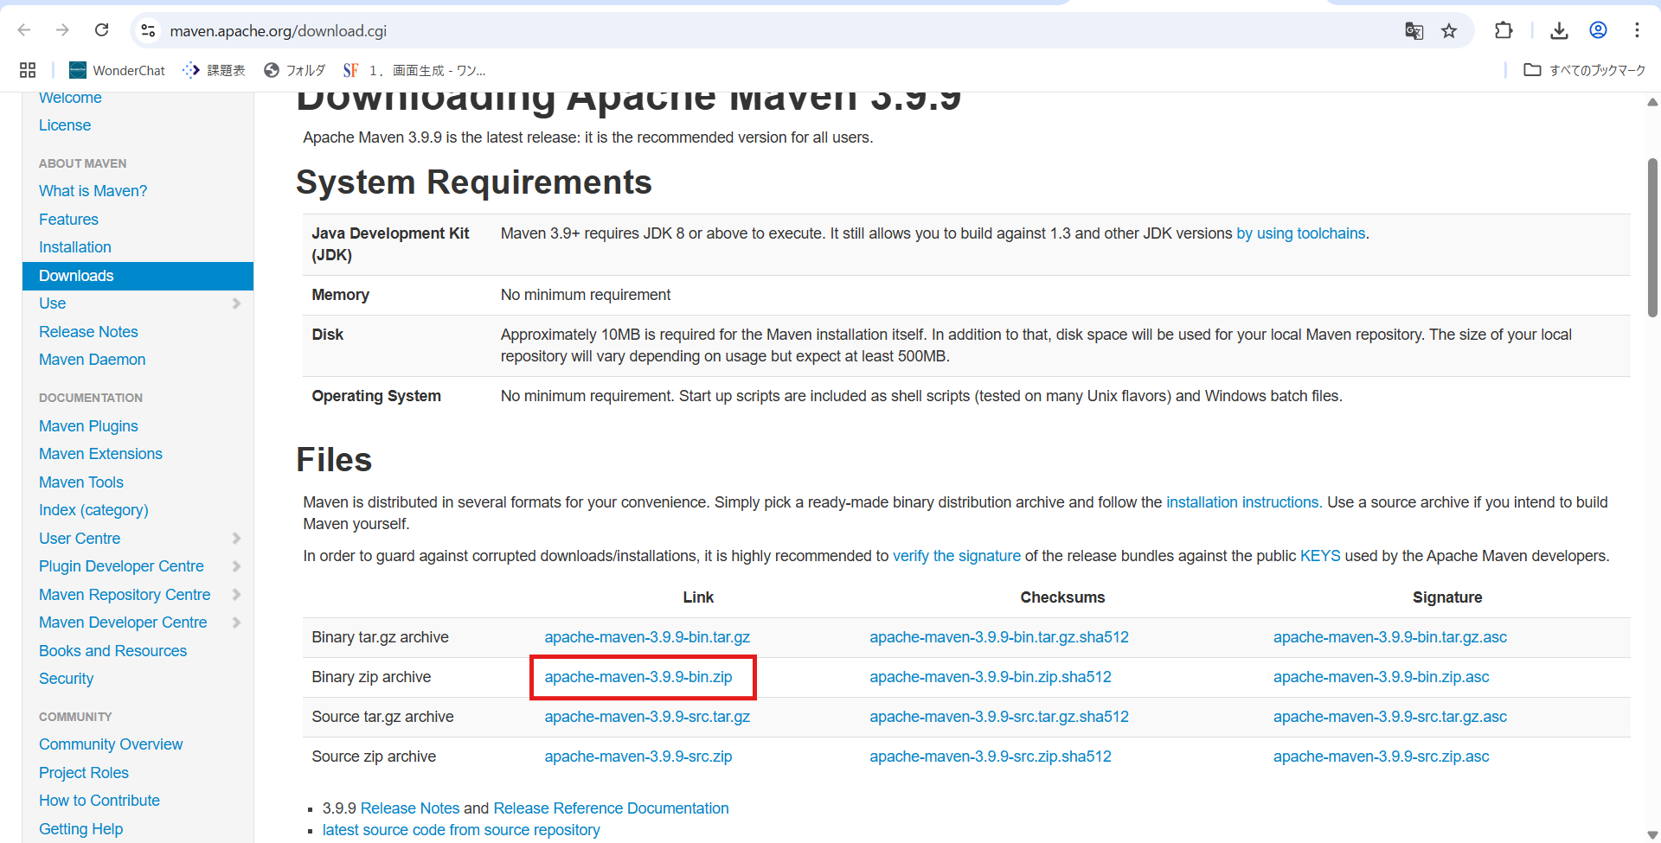Open the Chrome profile icon
Viewport: 1661px width, 843px height.
pos(1598,30)
